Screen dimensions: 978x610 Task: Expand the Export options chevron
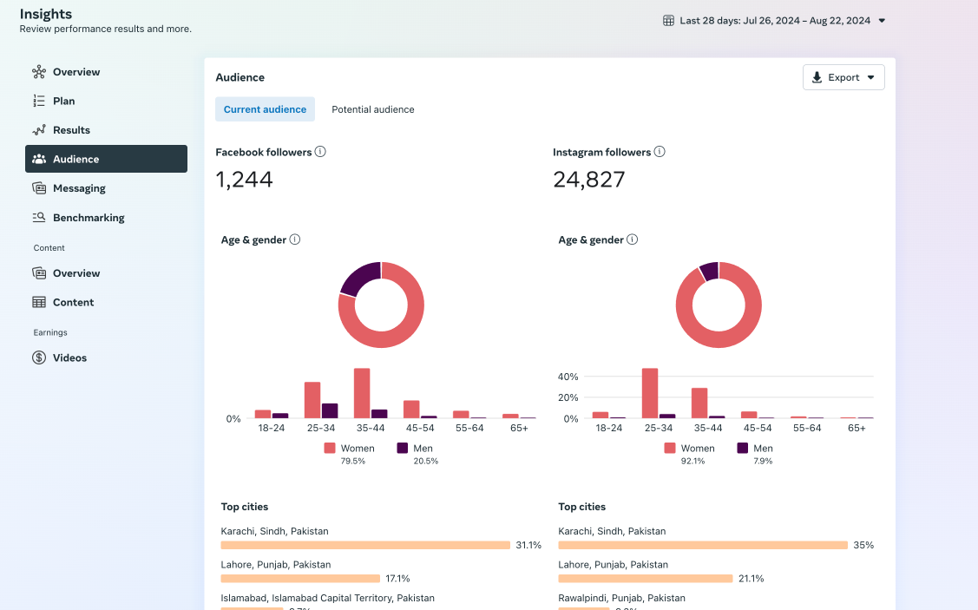tap(870, 77)
